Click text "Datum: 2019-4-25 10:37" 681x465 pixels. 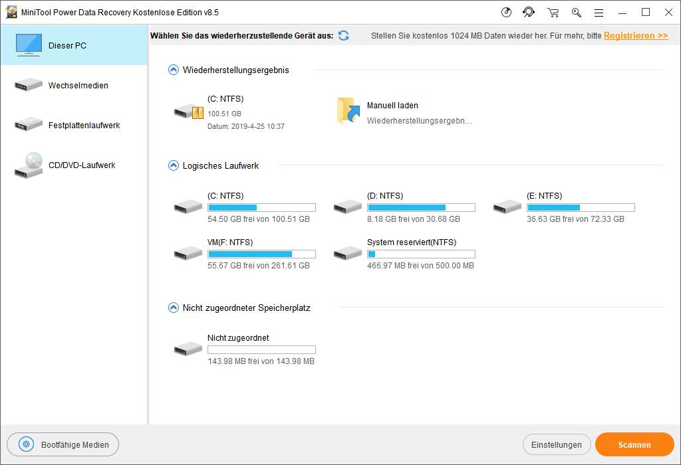click(x=246, y=126)
